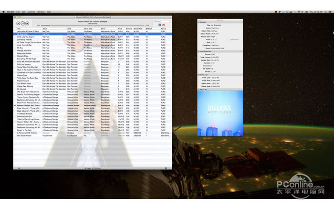Click the playing-track speaker indicator in the playlist
Screen dimensions: 334x209
click(x=15, y=105)
